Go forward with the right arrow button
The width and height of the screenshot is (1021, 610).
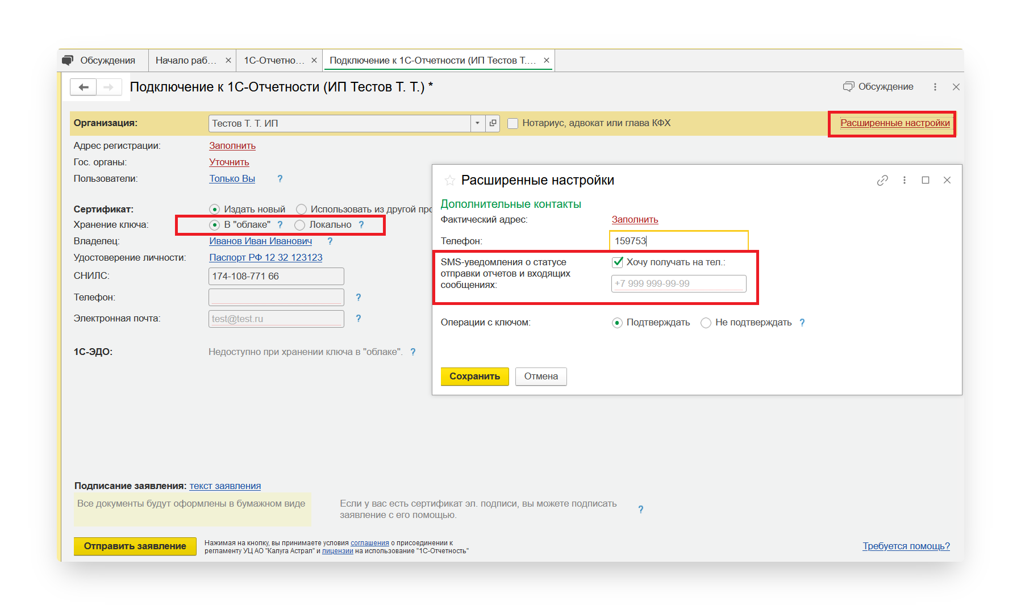click(x=109, y=87)
